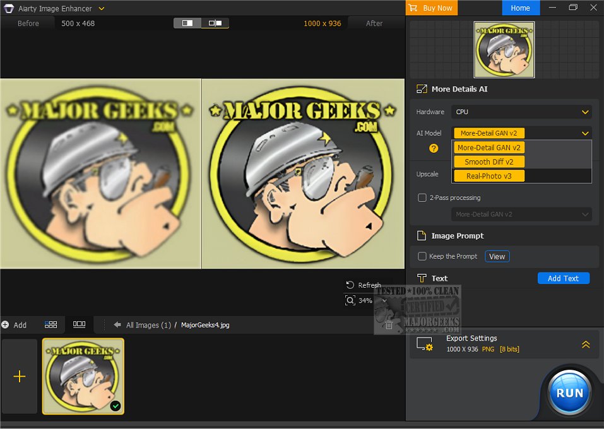The image size is (604, 429).
Task: Click the Buy Now button
Action: point(432,8)
